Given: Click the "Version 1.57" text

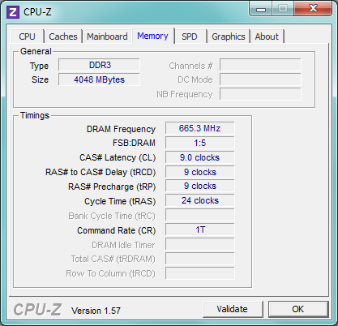Looking at the screenshot, I should click(x=96, y=311).
